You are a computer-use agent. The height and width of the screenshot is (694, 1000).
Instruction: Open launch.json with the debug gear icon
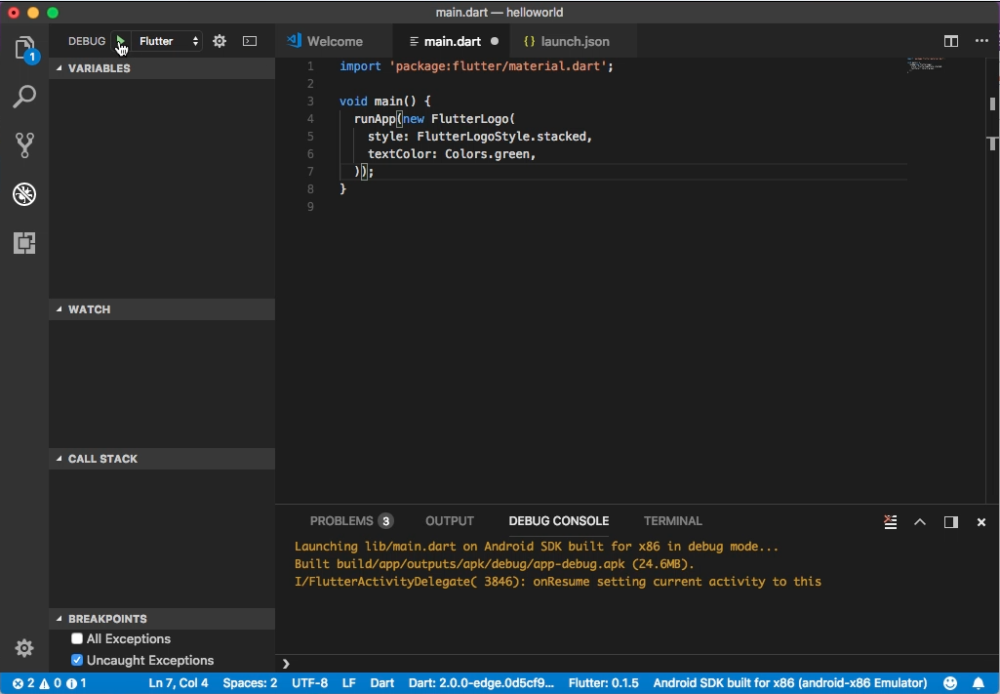(x=220, y=41)
